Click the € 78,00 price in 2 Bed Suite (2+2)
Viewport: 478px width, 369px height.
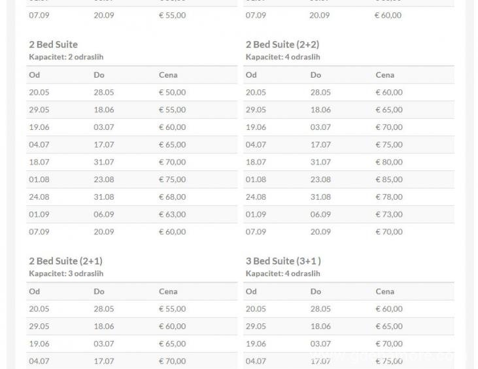tap(389, 197)
